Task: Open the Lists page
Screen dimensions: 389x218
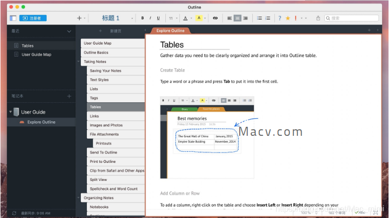Action: 116,89
